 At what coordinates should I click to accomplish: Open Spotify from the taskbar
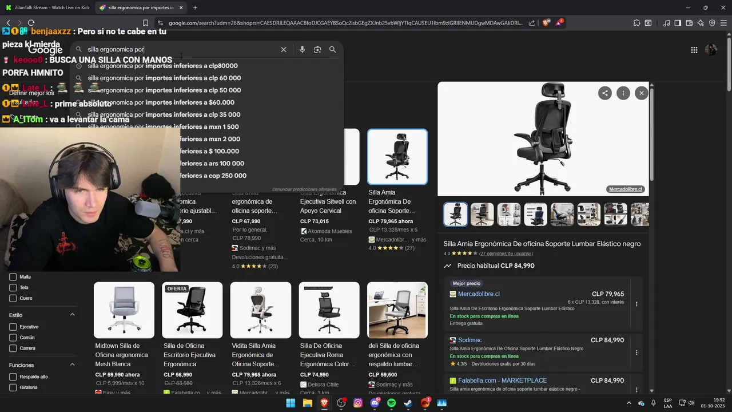point(391,403)
